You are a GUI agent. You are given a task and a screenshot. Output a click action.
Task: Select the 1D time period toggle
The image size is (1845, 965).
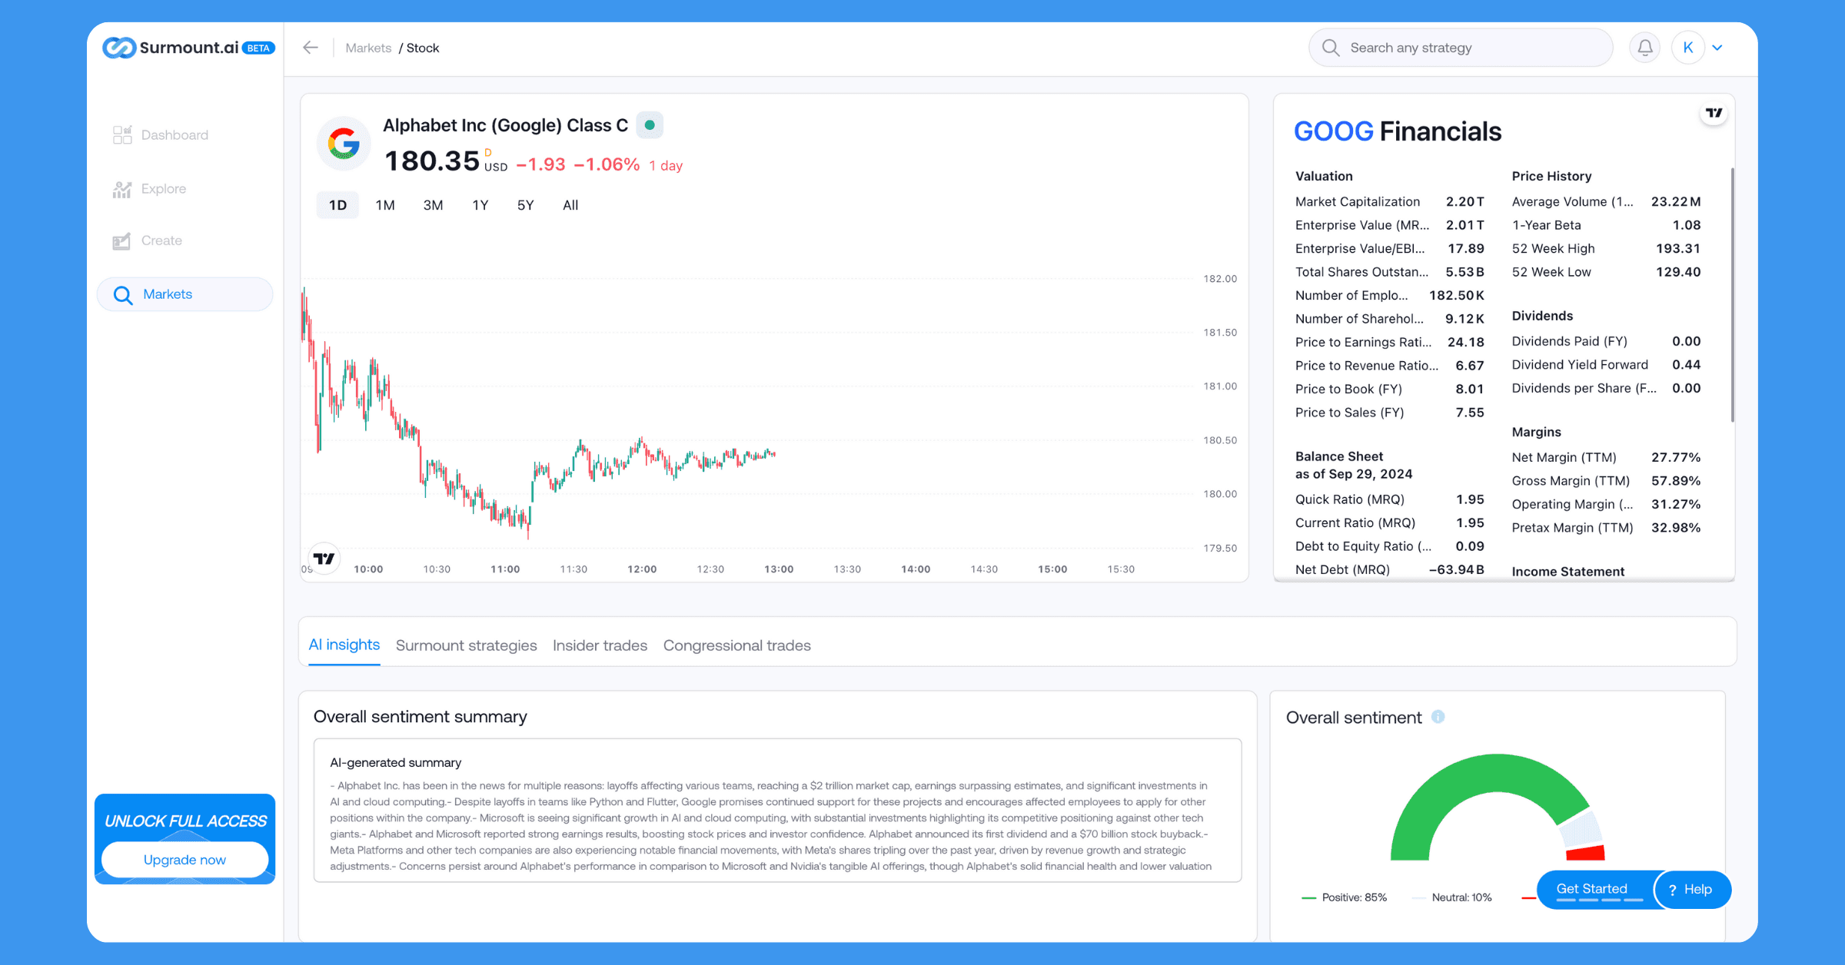click(x=339, y=204)
